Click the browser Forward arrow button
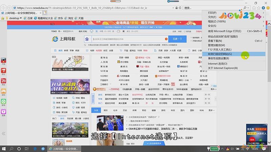271x152 pixels. pos(9,8)
